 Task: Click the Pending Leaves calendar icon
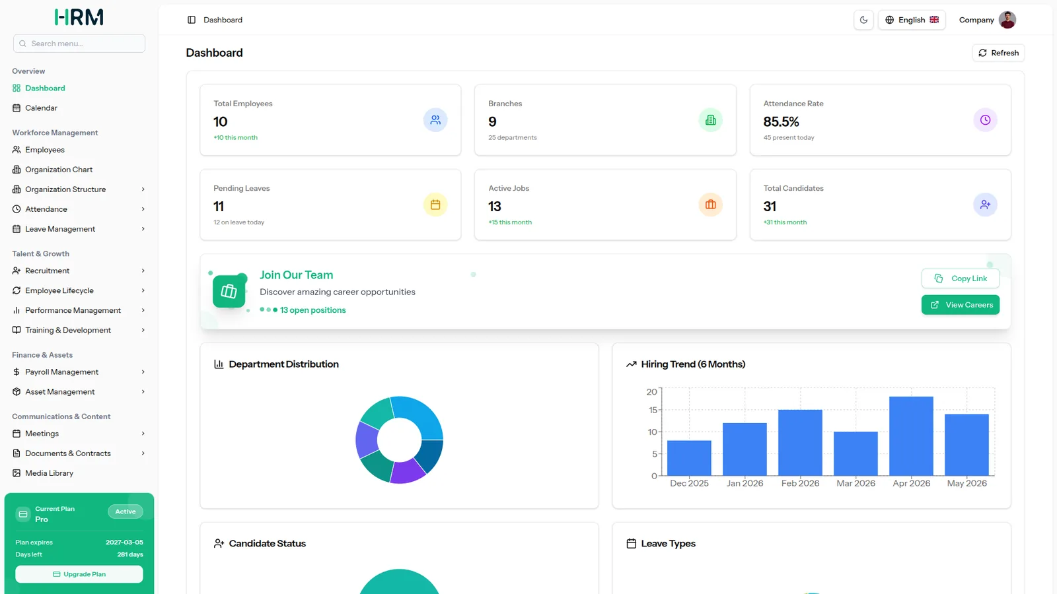click(435, 205)
